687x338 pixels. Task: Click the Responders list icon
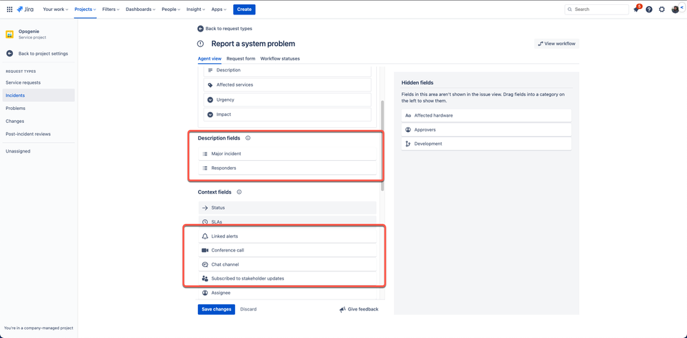coord(205,168)
